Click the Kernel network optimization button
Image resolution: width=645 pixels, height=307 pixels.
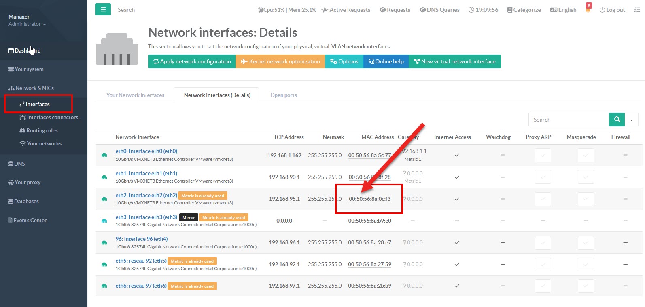(x=280, y=61)
